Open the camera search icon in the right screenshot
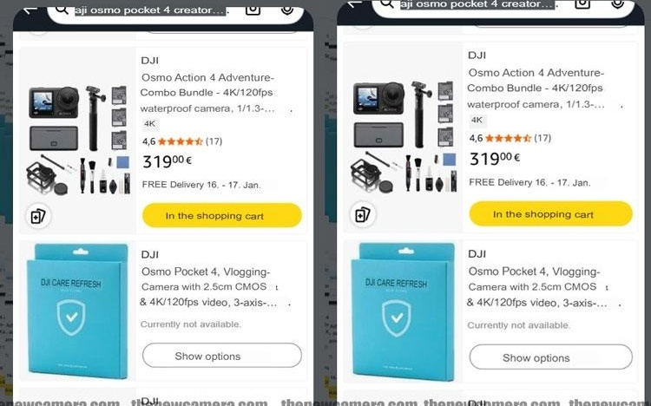 click(582, 4)
